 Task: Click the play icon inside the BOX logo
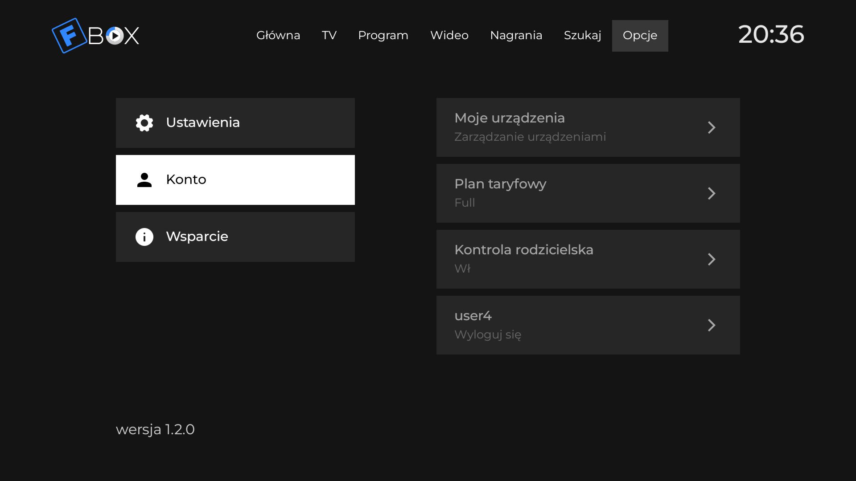click(x=115, y=36)
